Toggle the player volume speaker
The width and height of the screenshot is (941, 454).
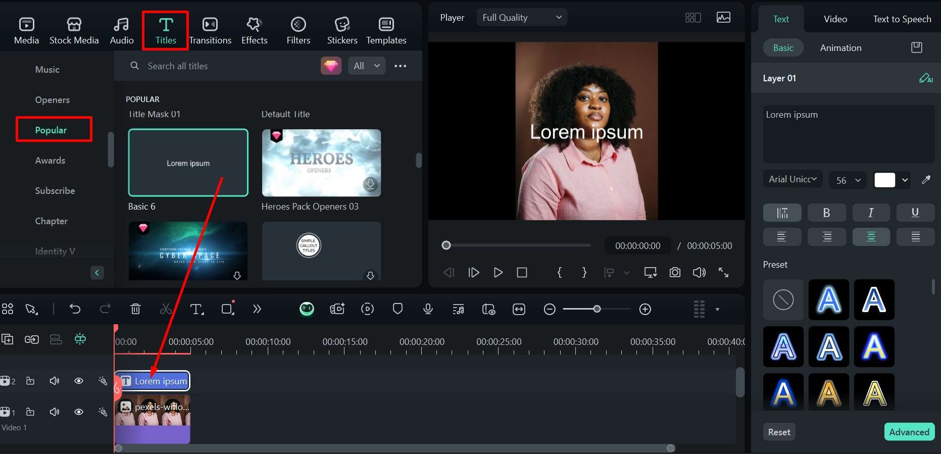(x=699, y=273)
